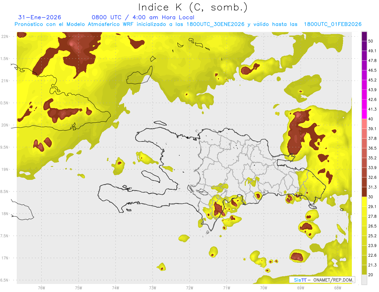Click the valid-until time '1800UTC_01FEB2026'
379x292 pixels.
pyautogui.click(x=332, y=24)
